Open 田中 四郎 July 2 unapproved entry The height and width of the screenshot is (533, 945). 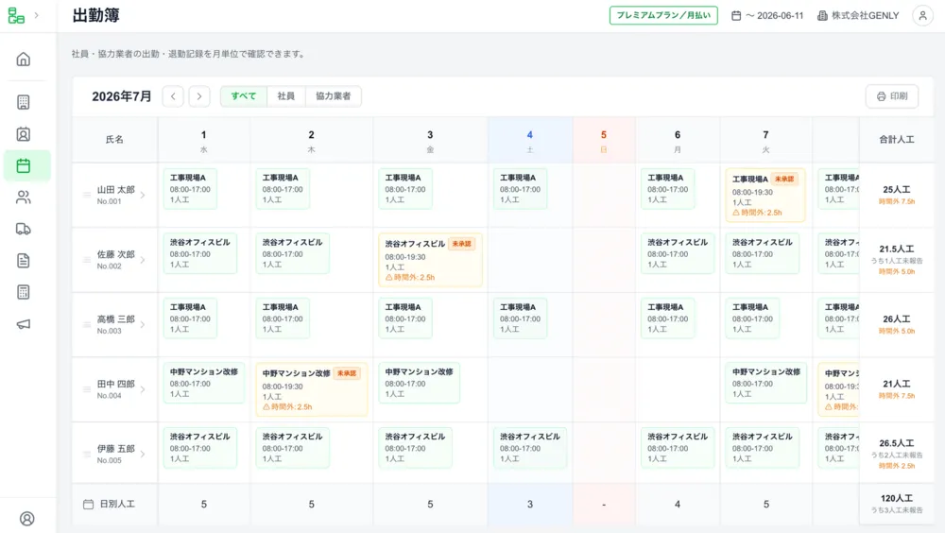312,389
